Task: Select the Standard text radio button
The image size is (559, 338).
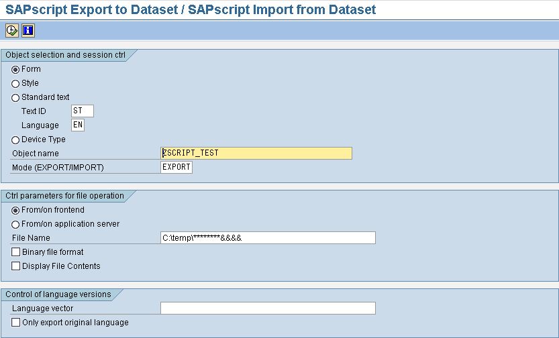Action: pos(15,98)
